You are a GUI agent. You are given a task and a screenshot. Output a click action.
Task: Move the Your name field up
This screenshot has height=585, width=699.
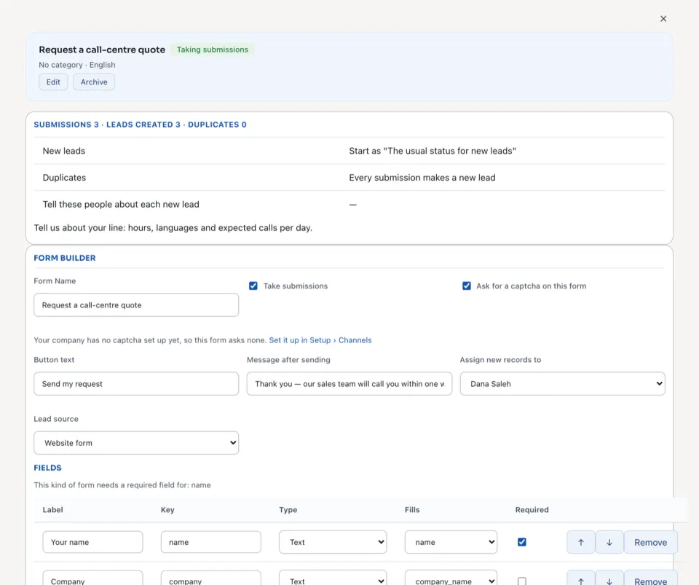point(580,542)
